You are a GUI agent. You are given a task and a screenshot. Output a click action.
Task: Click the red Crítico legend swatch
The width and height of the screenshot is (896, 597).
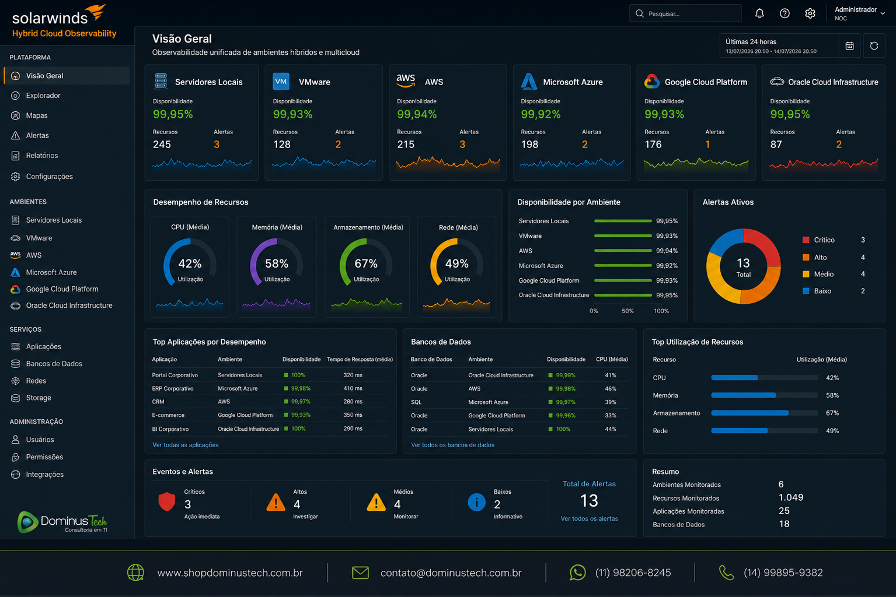click(x=806, y=240)
